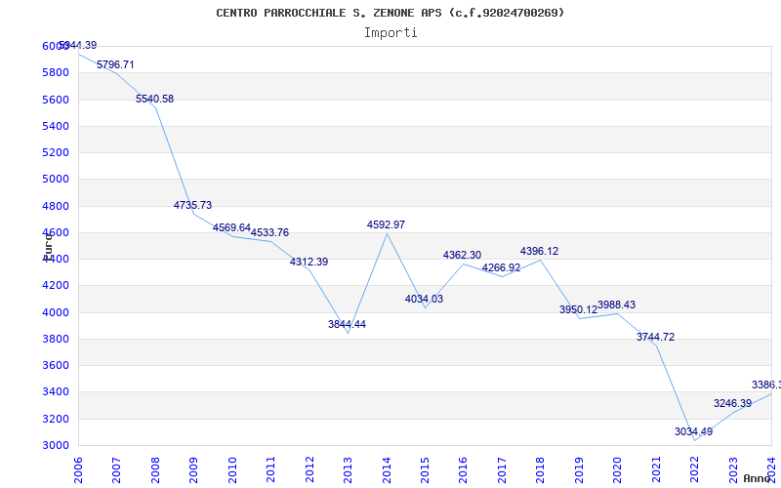Click the y-axis value 4200
781x488 pixels.
tap(56, 285)
